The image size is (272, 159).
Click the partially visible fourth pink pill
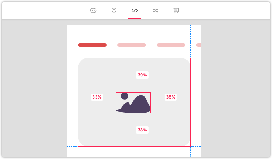coord(199,45)
